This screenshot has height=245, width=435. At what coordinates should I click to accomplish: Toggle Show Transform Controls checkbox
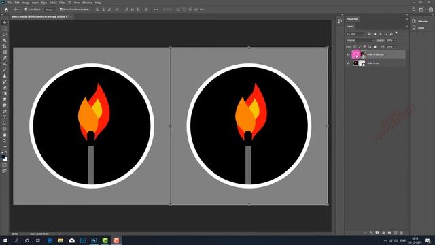(61, 10)
